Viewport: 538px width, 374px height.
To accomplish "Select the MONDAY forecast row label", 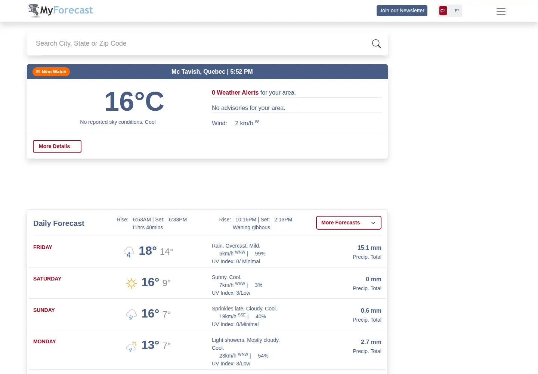I will (44, 341).
